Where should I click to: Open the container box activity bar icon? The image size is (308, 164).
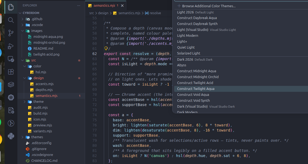pos(11,85)
